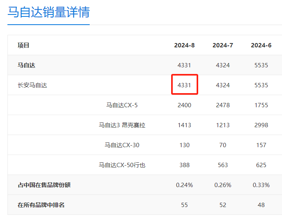Select 长安马自达 2024-8 value 4331
Screen dimensions: 282x218
pyautogui.click(x=184, y=85)
